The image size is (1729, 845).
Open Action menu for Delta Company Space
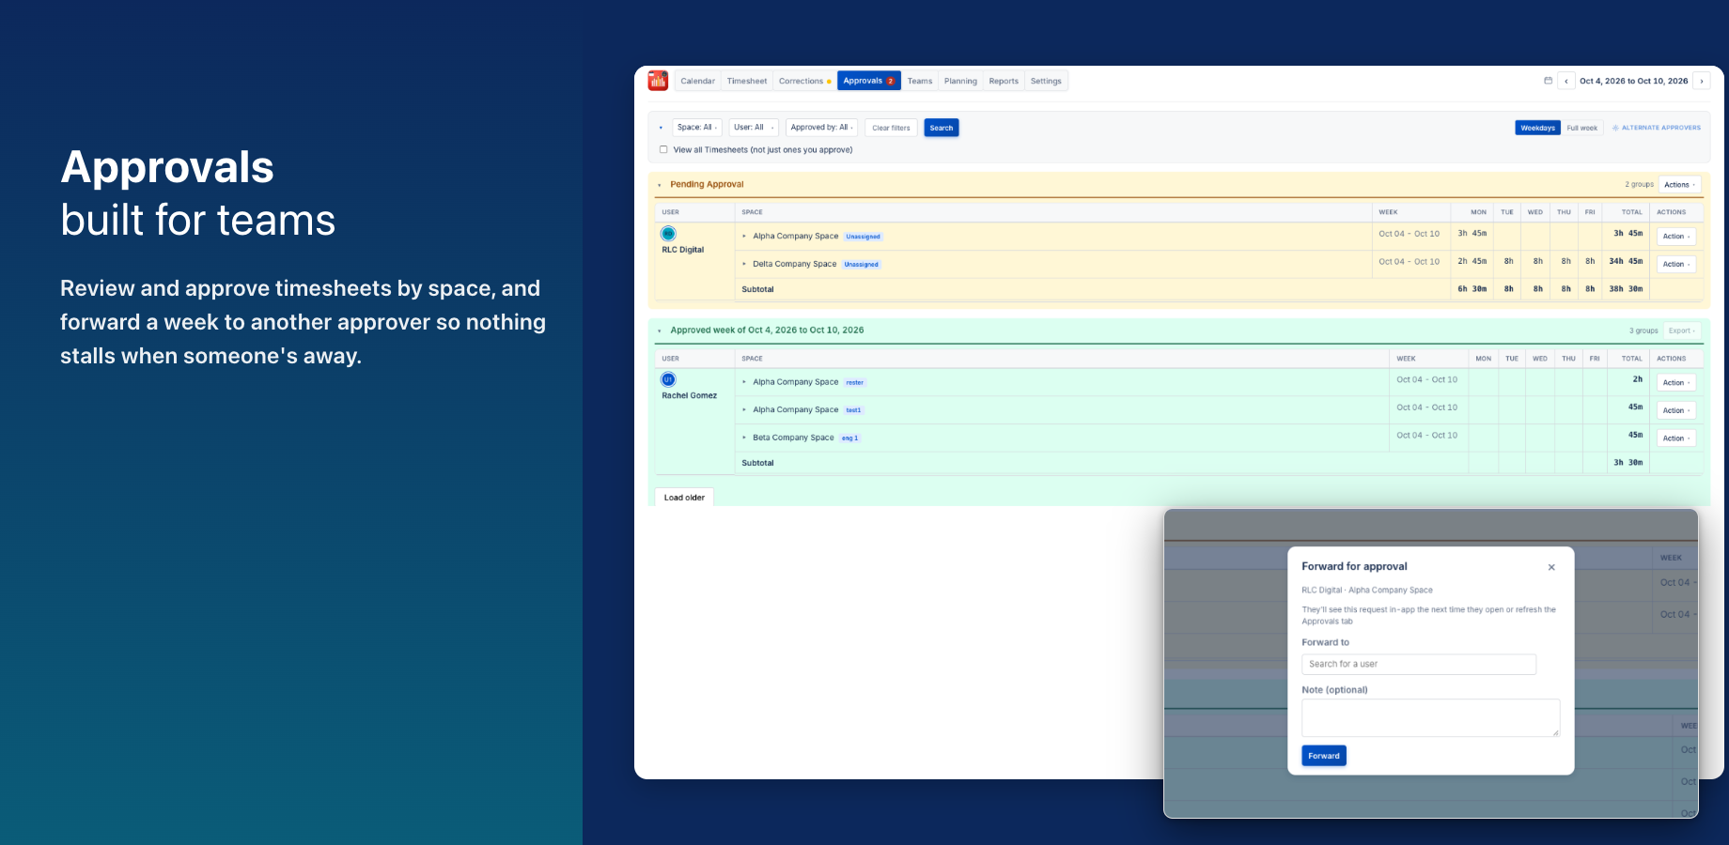(x=1676, y=264)
